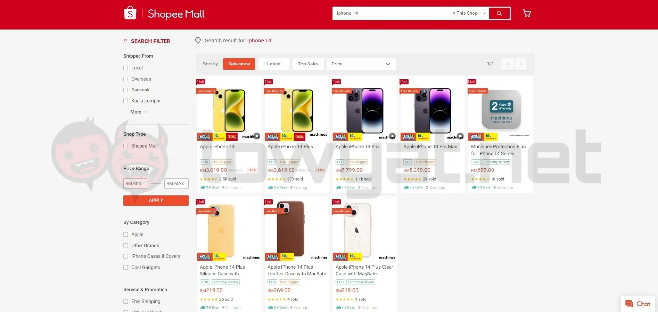
Task: Expand the In This Shop search scope
Action: point(468,13)
